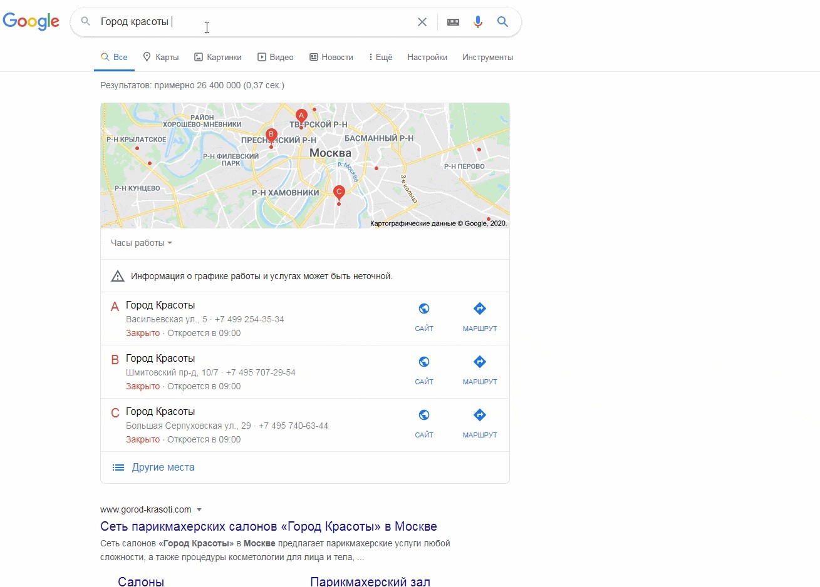This screenshot has height=587, width=820.
Task: Click map marker C on the map
Action: click(x=339, y=192)
